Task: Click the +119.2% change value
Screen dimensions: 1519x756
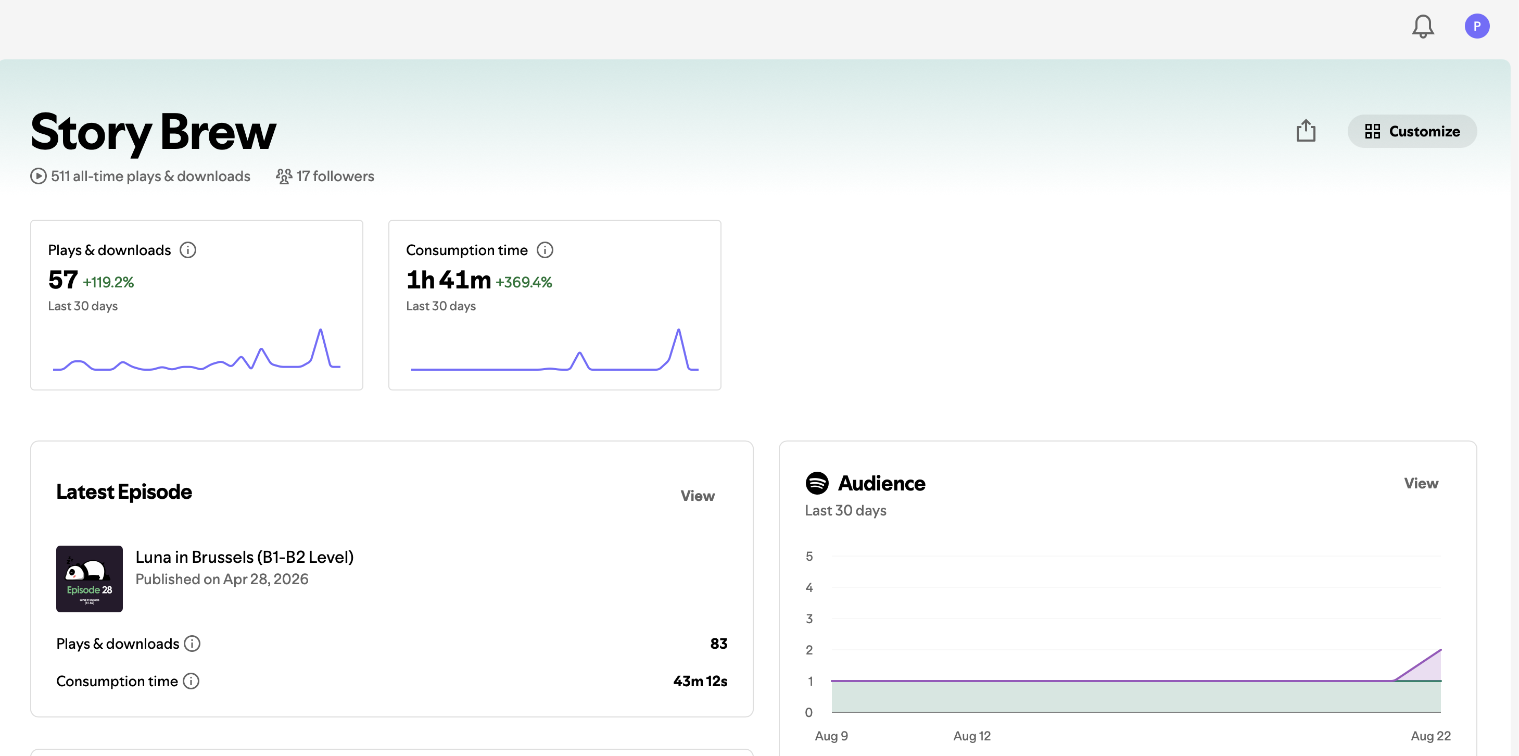Action: click(108, 283)
